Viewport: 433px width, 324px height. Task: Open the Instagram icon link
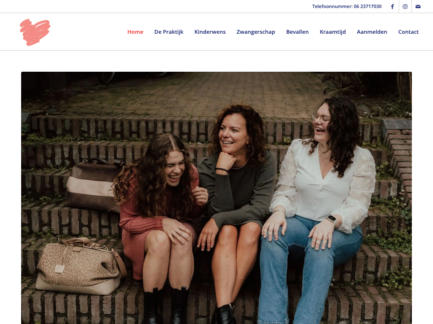405,6
